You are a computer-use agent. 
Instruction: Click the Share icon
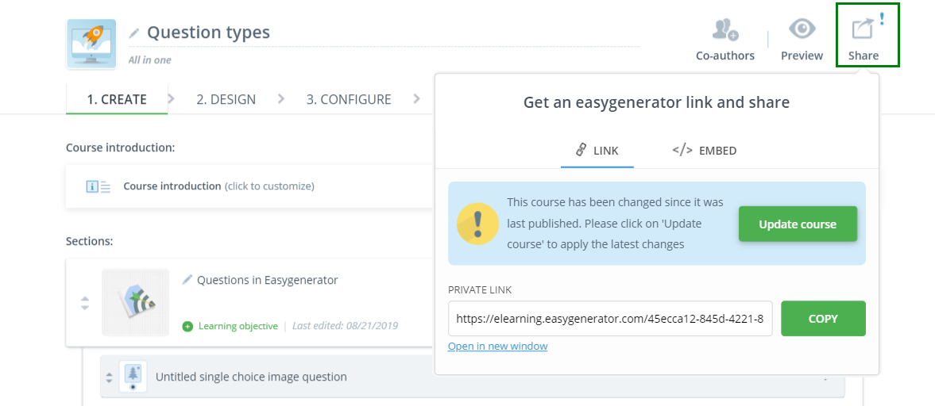click(863, 30)
